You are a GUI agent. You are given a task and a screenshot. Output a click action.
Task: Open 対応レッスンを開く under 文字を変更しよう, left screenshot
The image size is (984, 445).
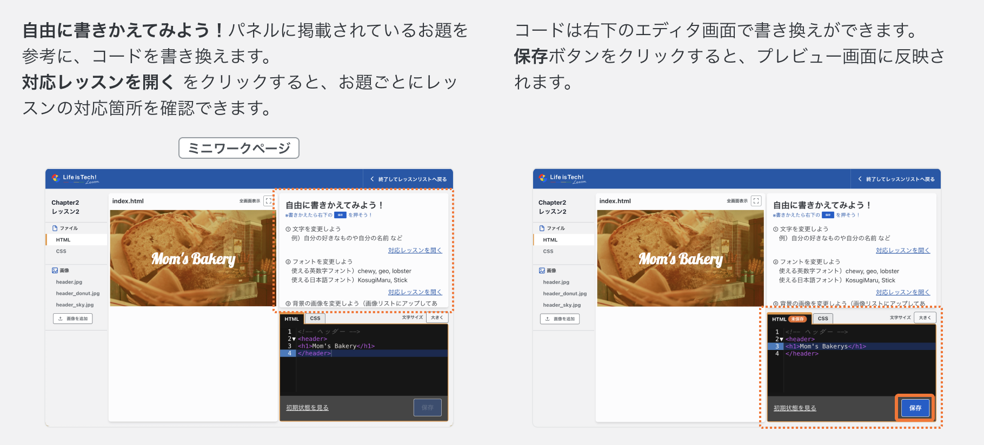415,251
